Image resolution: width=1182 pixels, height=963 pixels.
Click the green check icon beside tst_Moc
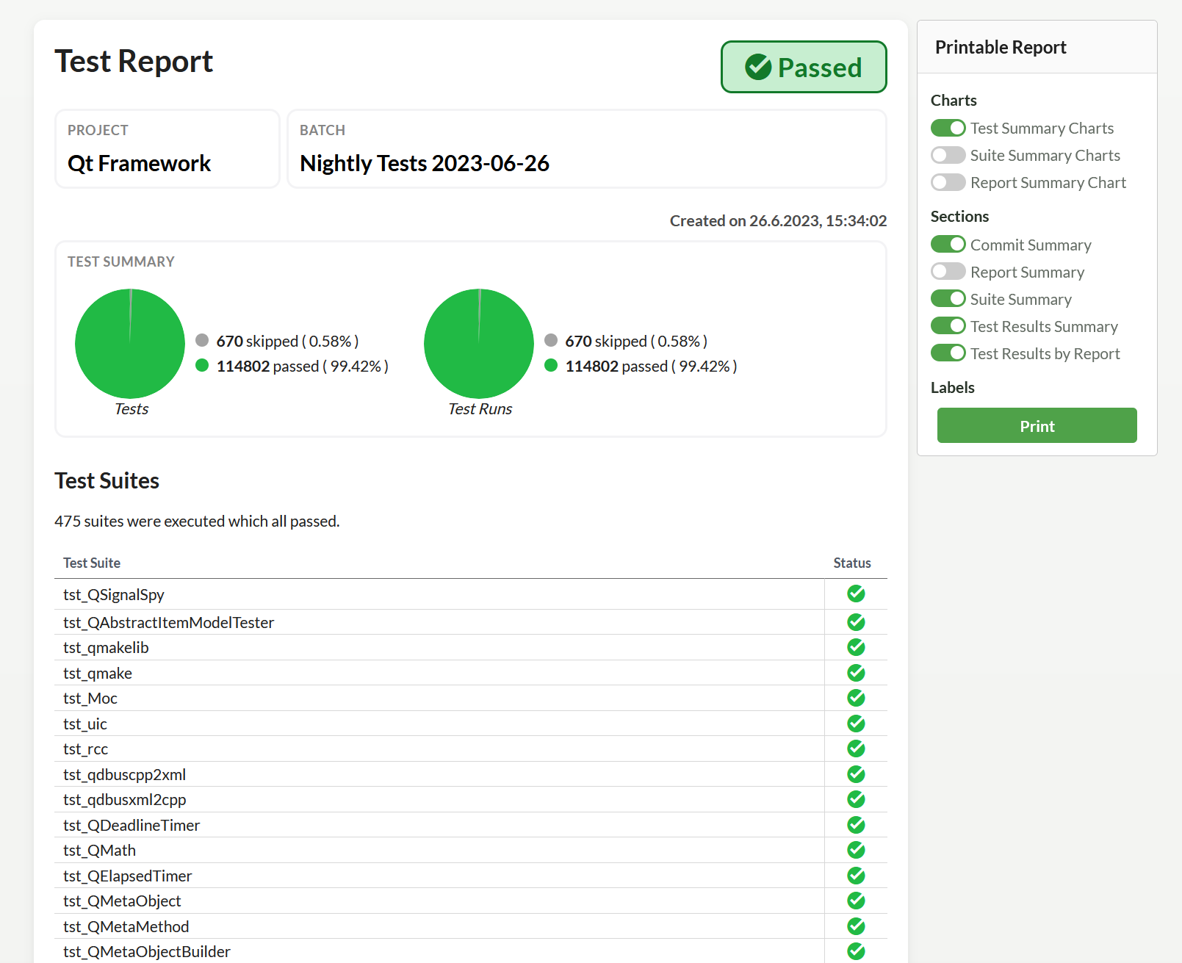point(855,698)
